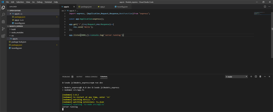Create a new terminal with plus icon
Image resolution: width=273 pixels, height=112 pixels.
tap(251, 77)
